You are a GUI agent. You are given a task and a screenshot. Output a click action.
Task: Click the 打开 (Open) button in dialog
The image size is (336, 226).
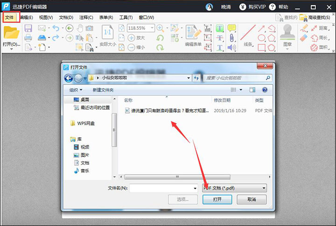217,199
